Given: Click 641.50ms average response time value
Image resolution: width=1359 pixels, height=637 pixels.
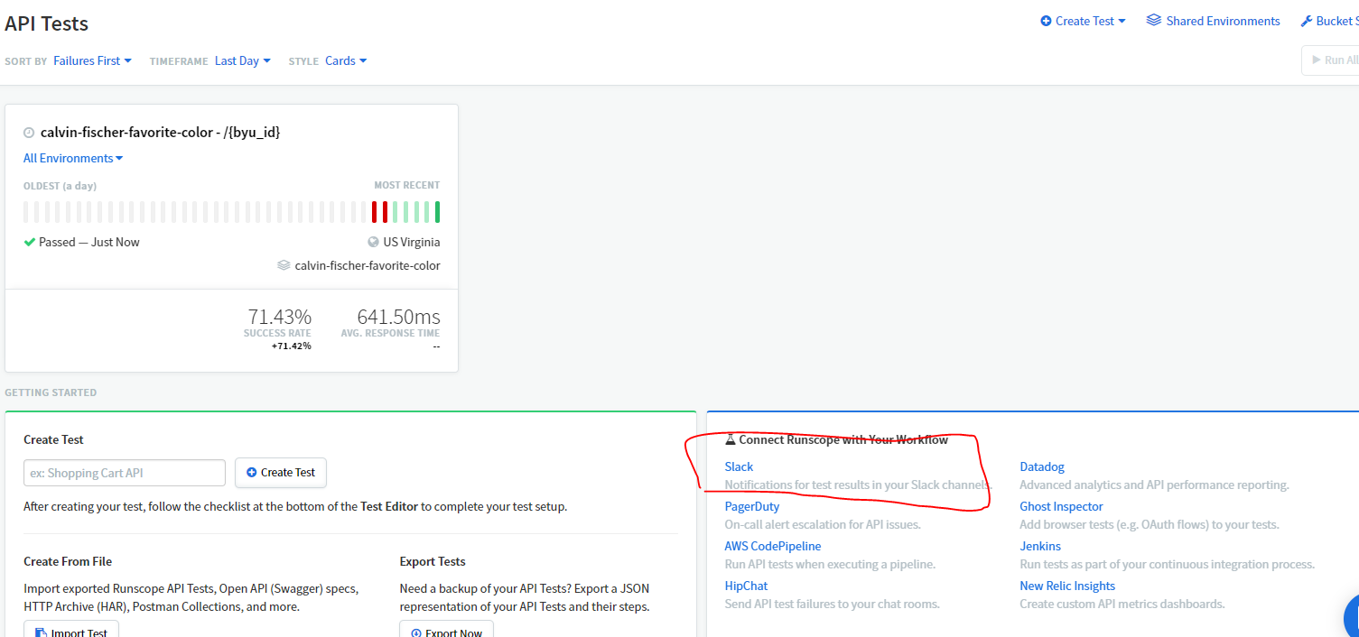Looking at the screenshot, I should (398, 317).
